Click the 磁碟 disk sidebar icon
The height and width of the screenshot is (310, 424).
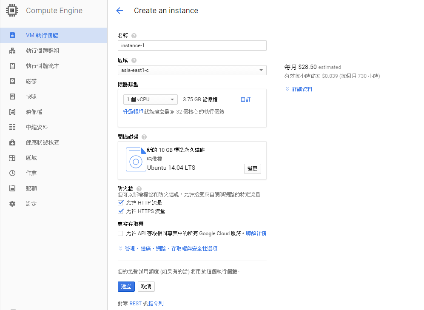[x=12, y=81]
